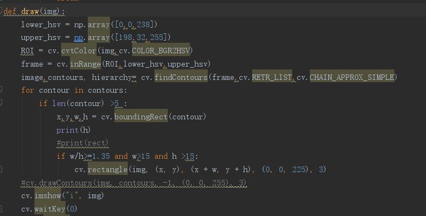This screenshot has width=426, height=216.
Task: Click the 'CHAIN_APPROX_SIMPLE' constant
Action: click(x=352, y=77)
